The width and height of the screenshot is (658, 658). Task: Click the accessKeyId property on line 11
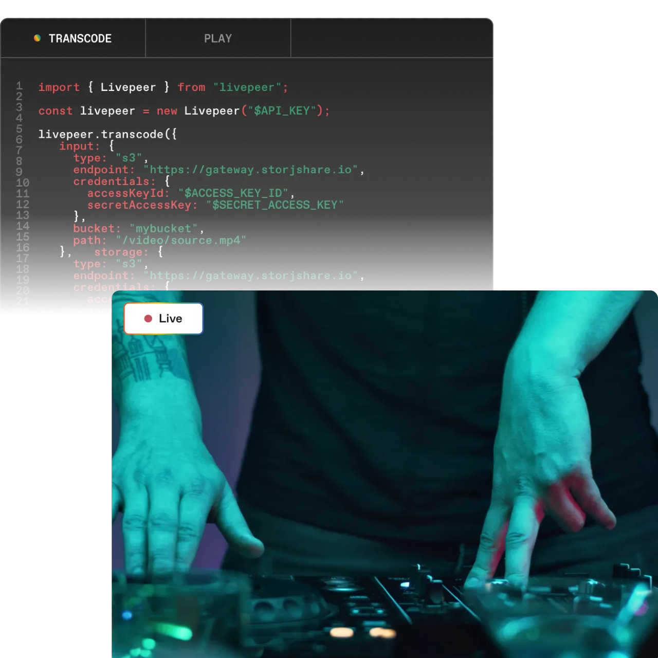127,193
